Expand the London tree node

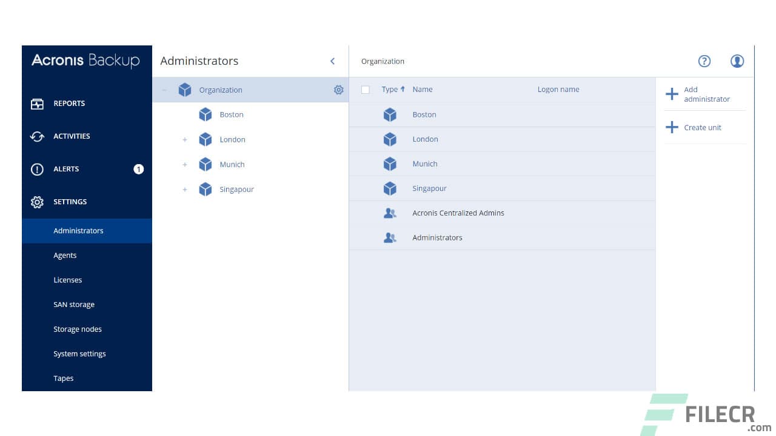185,139
